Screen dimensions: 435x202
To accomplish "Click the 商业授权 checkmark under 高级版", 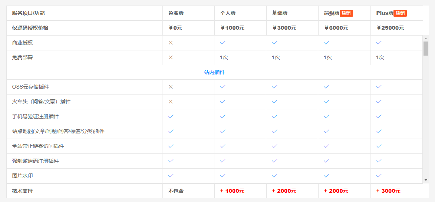I will pos(327,43).
